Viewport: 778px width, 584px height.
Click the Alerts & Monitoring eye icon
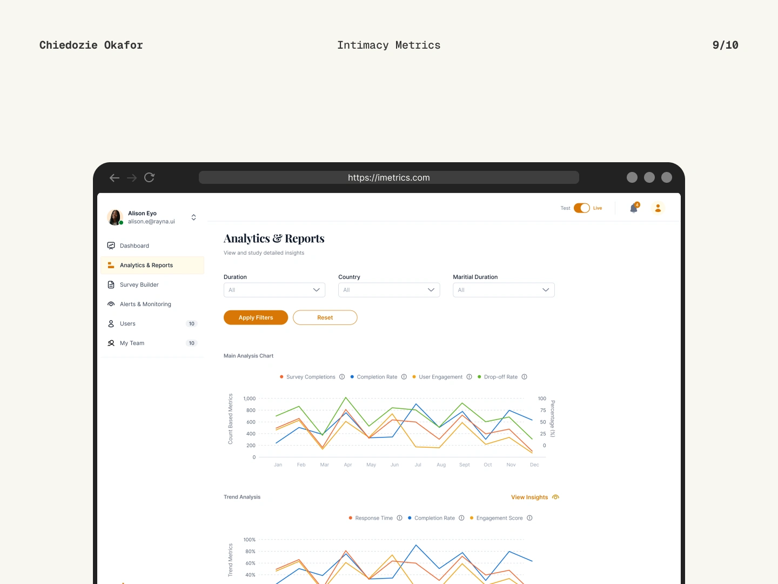coord(111,304)
